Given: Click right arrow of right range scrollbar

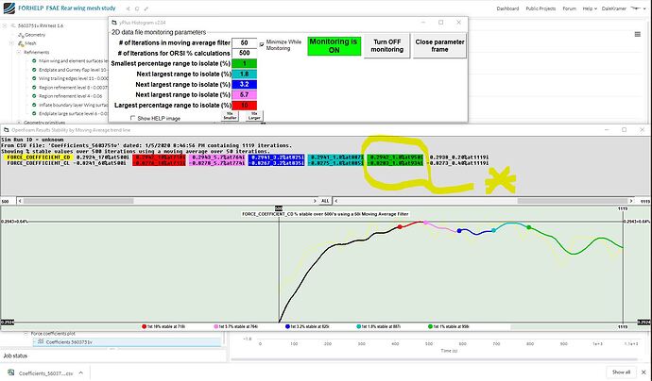Looking at the screenshot, I should 631,201.
